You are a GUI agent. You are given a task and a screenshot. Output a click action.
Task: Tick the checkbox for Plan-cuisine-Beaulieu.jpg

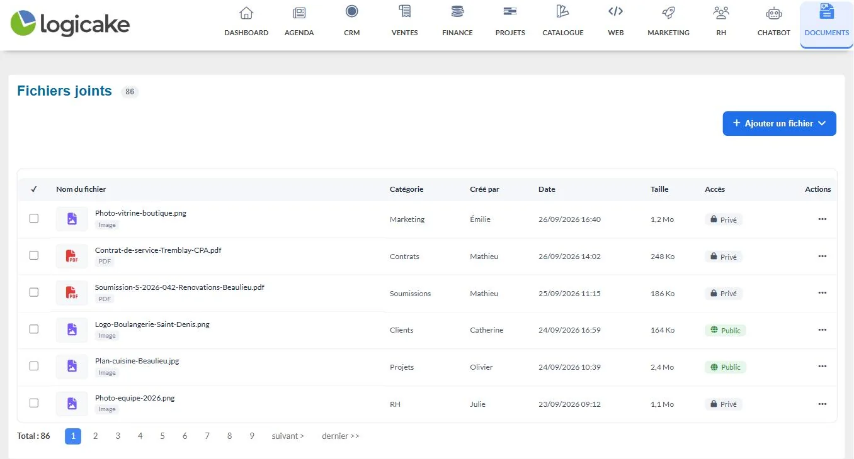pyautogui.click(x=34, y=366)
